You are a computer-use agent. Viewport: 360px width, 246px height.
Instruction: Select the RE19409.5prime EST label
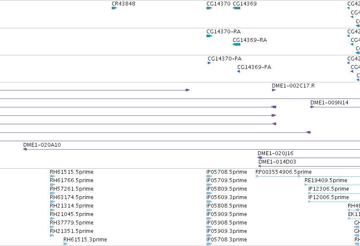(326, 180)
